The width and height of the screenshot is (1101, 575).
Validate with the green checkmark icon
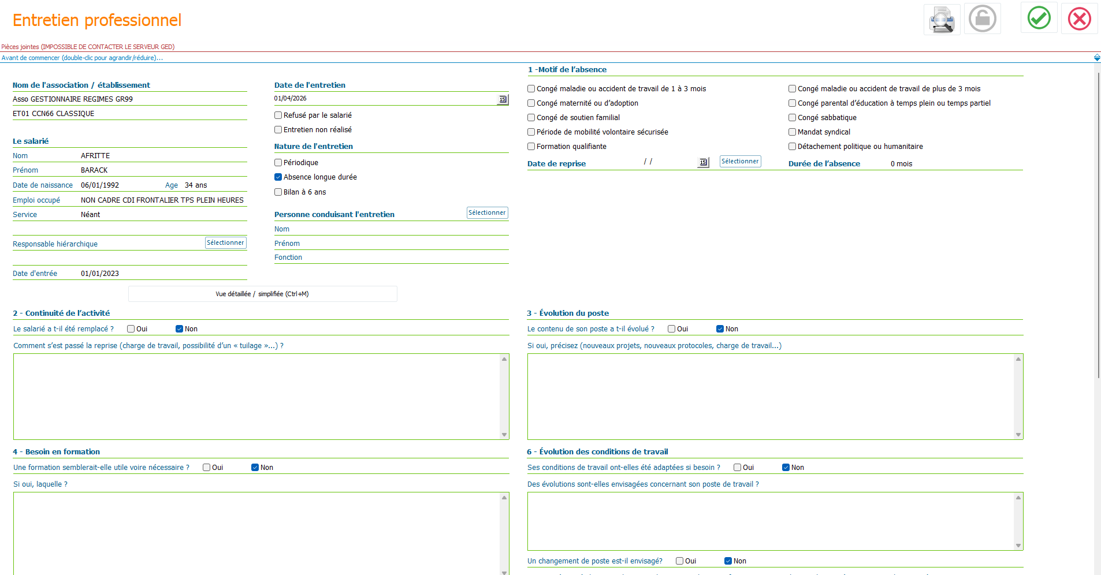[x=1039, y=18]
